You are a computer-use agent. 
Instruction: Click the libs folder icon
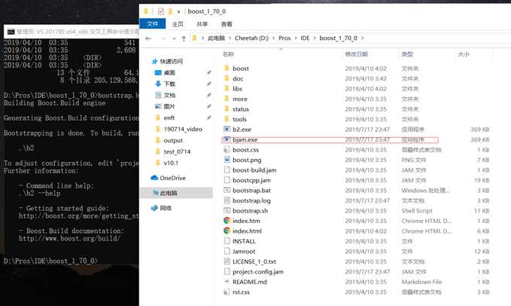click(x=227, y=88)
